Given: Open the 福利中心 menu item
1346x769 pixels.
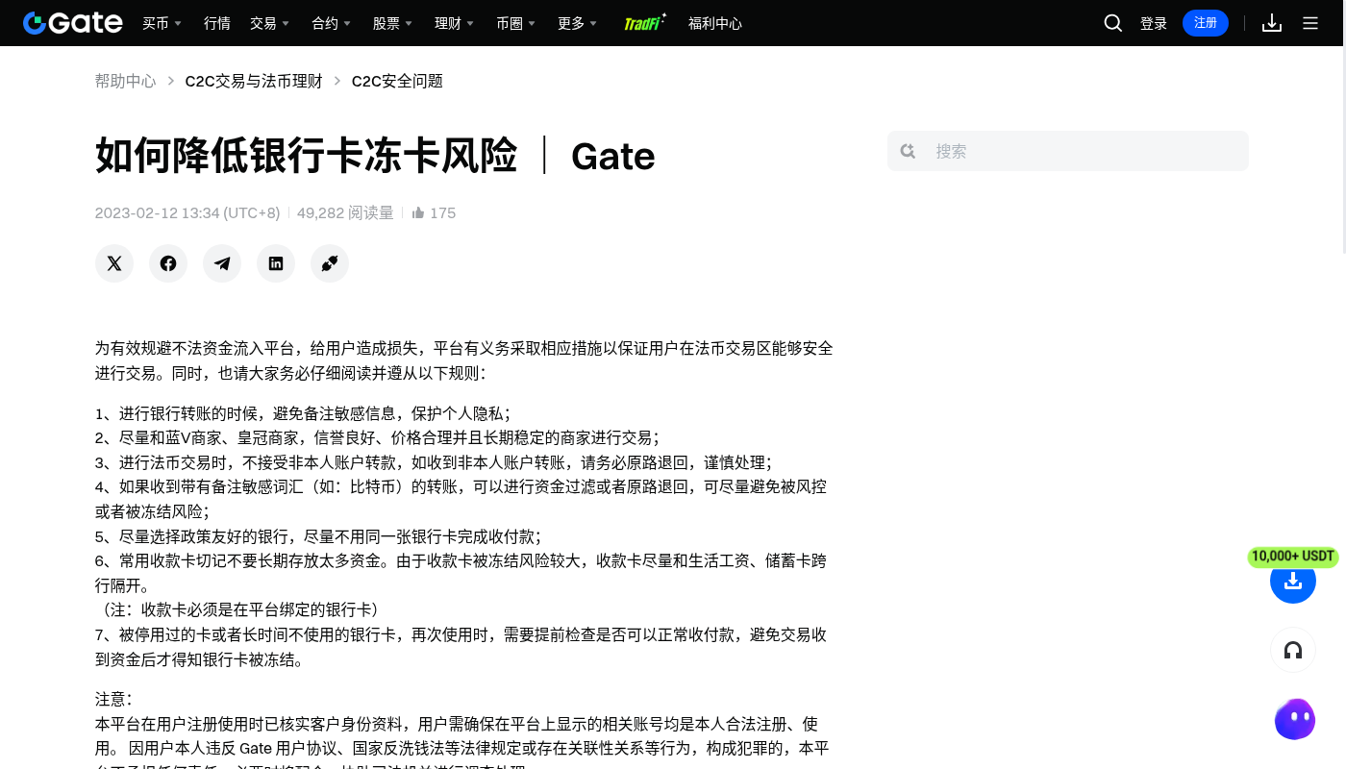Looking at the screenshot, I should [x=715, y=23].
